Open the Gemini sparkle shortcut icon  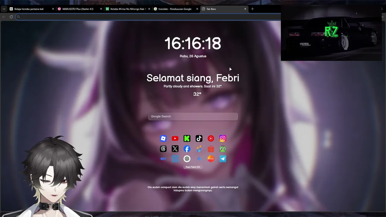click(199, 159)
